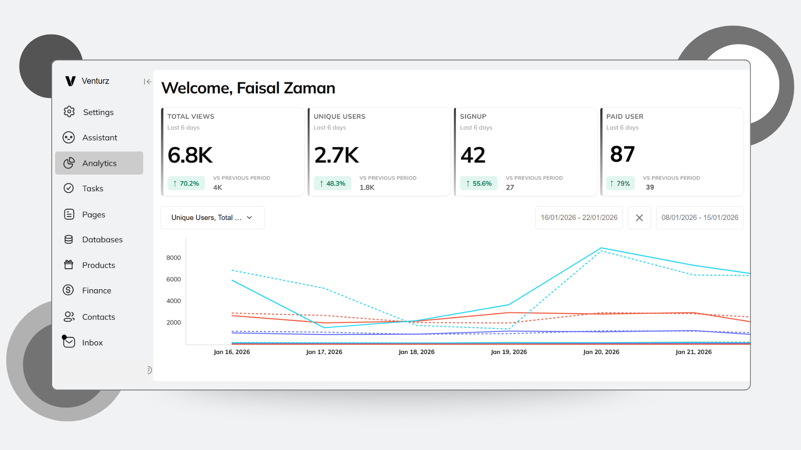The width and height of the screenshot is (801, 450).
Task: Switch to the Tasks section
Action: point(93,188)
